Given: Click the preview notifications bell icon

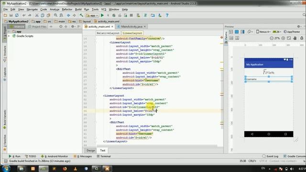Looking at the screenshot, I should 302,38.
